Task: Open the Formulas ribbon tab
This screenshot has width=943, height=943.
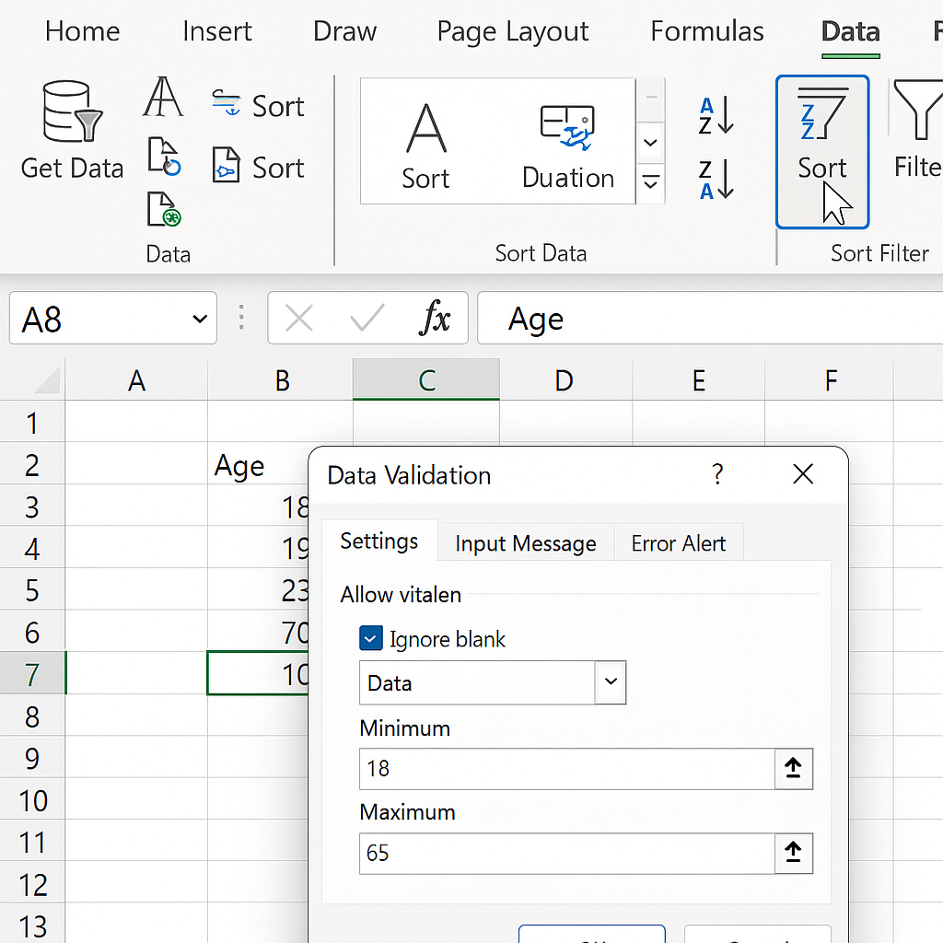Action: point(706,31)
